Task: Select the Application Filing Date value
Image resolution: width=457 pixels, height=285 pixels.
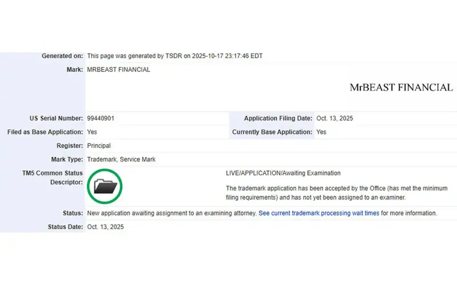Action: (x=335, y=119)
